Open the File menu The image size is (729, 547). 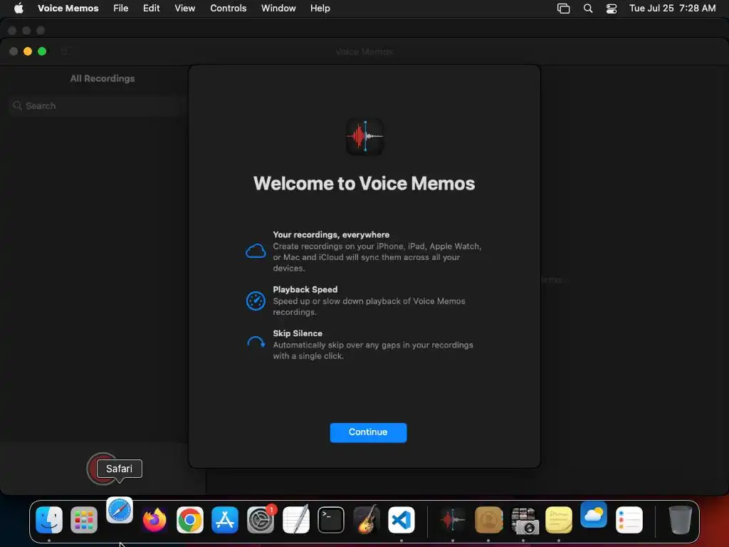(x=120, y=8)
